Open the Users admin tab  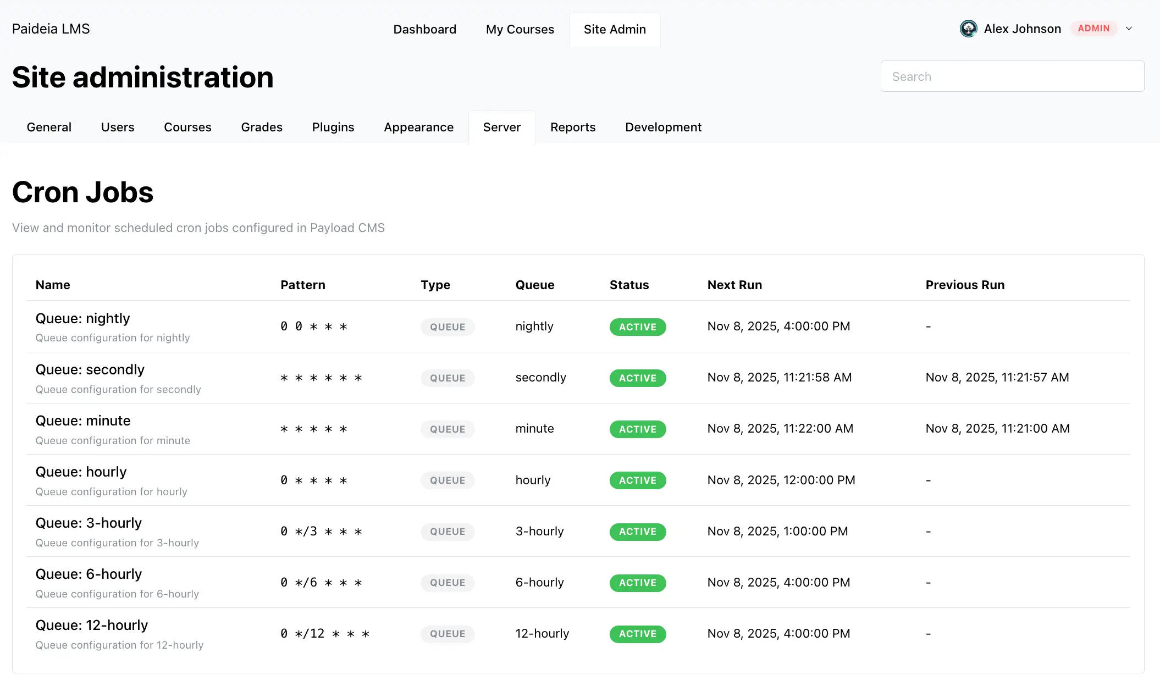(x=117, y=127)
